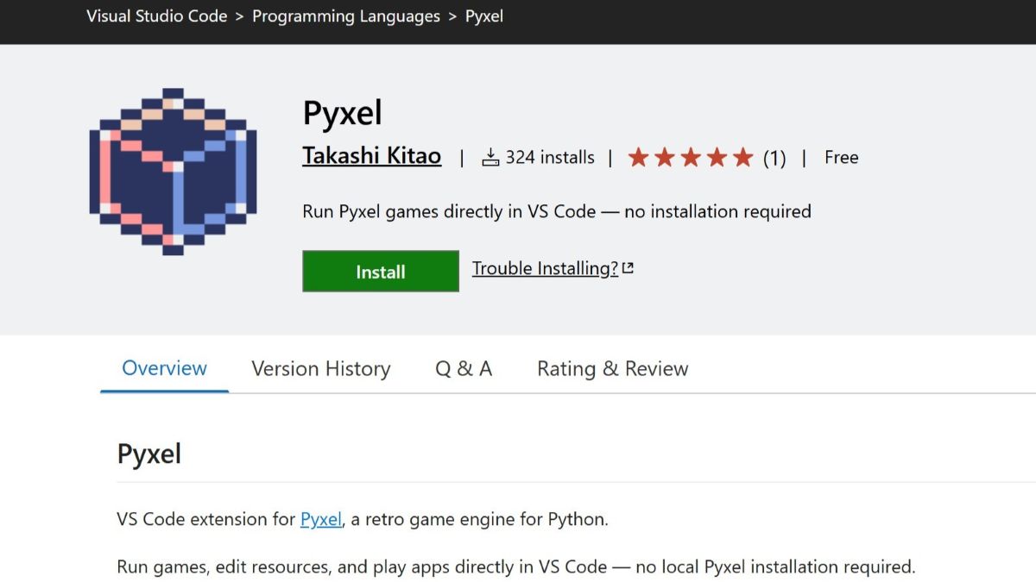The width and height of the screenshot is (1036, 582).
Task: Click the fifth red rating star
Action: click(x=742, y=158)
